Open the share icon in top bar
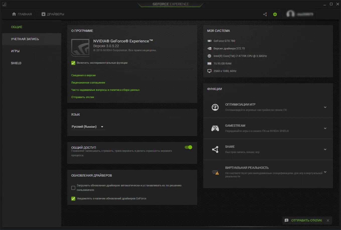Image resolution: width=341 pixels, height=230 pixels. [x=265, y=14]
